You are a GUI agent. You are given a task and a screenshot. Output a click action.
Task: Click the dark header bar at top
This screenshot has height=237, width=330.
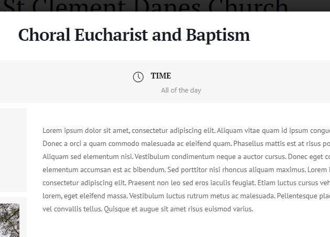click(165, 6)
